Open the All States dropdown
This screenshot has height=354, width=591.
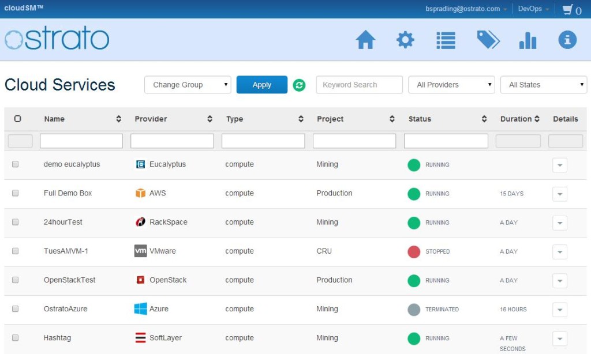click(544, 85)
